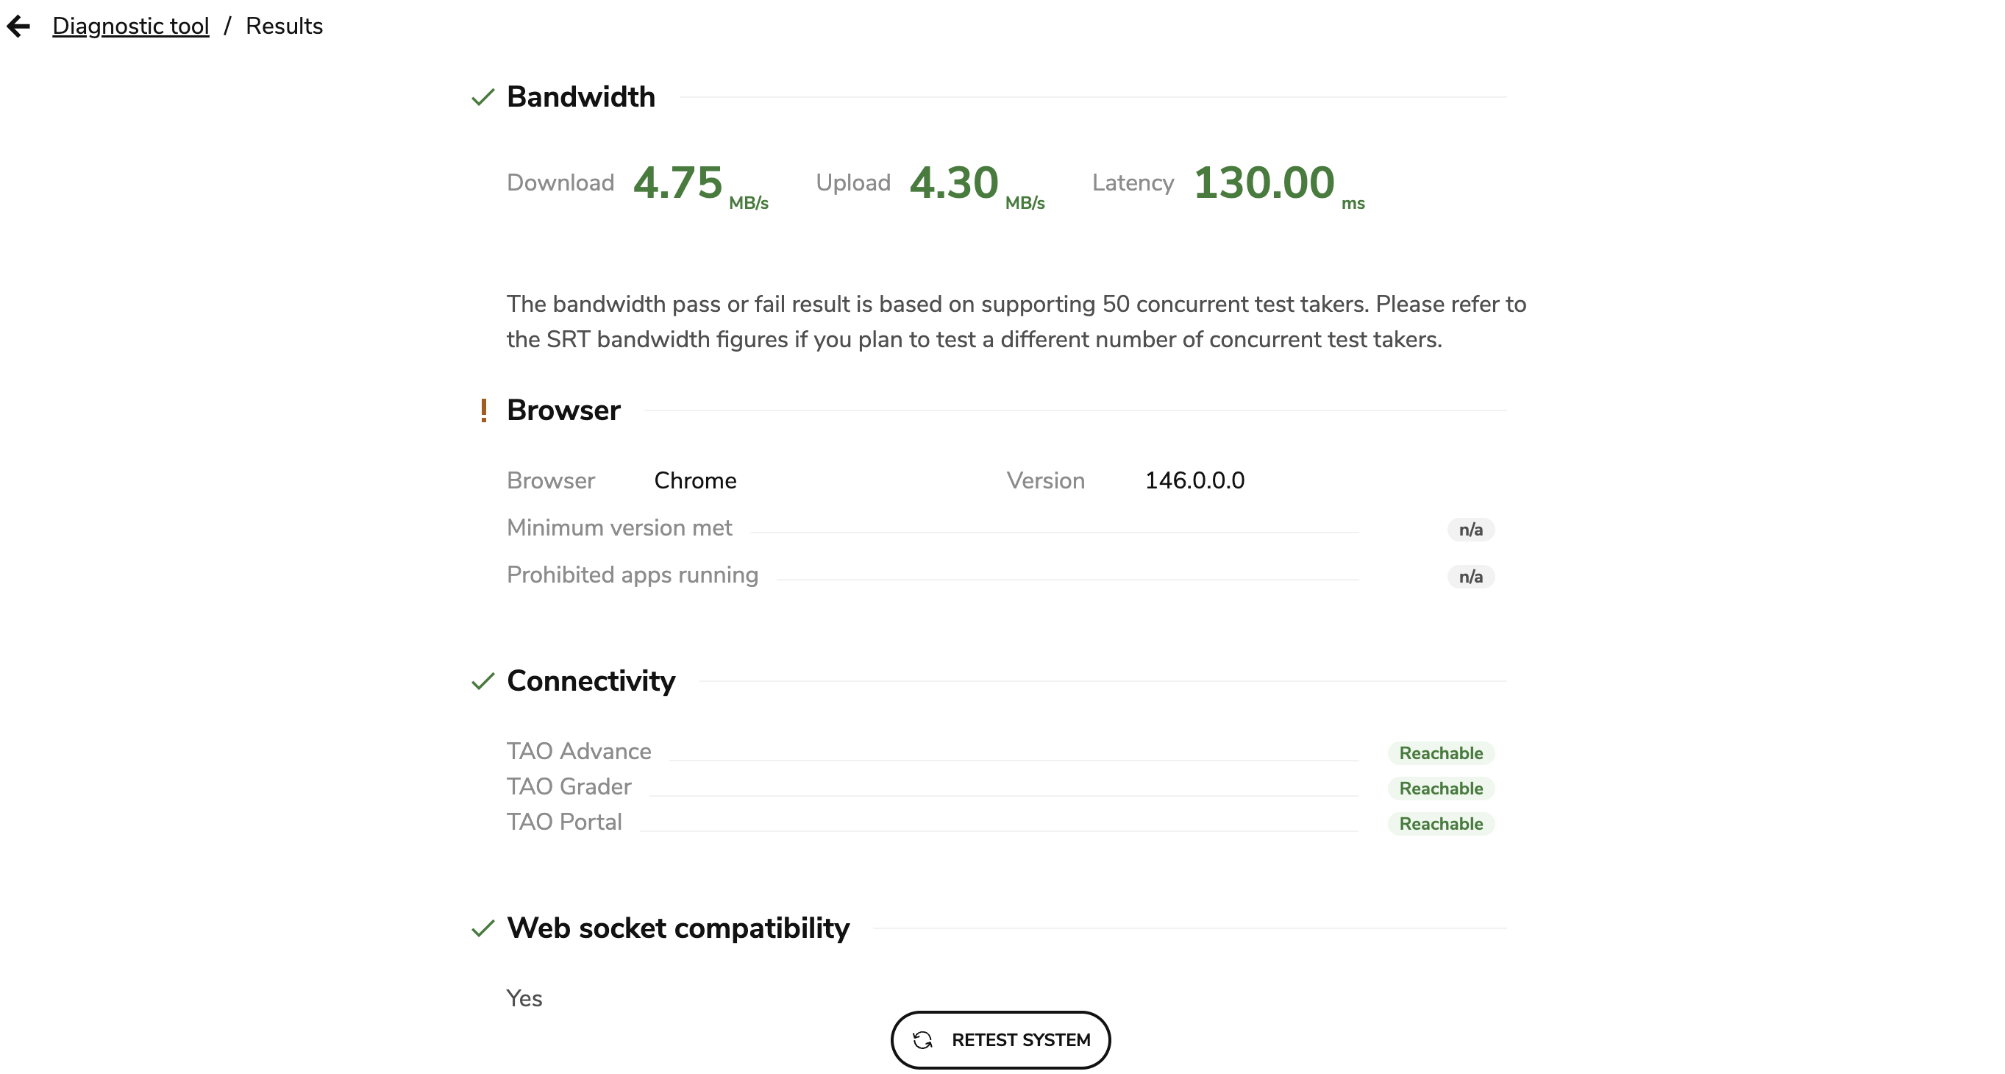
Task: Click the Latency value 130.00
Action: click(x=1264, y=183)
